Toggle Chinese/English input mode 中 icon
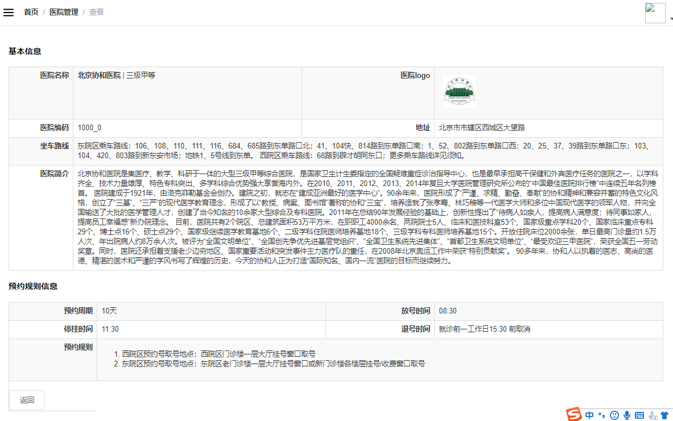673x421 pixels. 590,415
